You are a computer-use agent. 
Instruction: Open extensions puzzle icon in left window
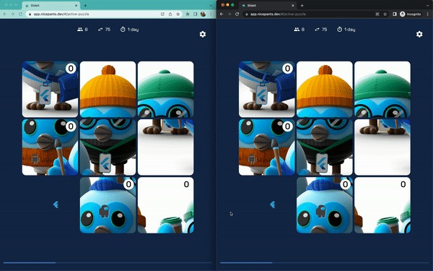(188, 14)
